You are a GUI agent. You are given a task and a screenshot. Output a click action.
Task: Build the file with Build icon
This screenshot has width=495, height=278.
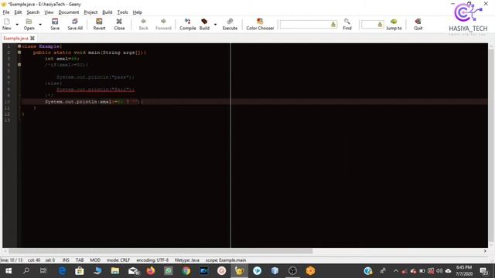click(x=204, y=24)
